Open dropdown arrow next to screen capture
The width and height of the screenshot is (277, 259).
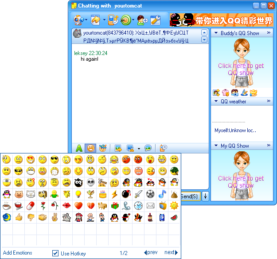[x=139, y=149]
